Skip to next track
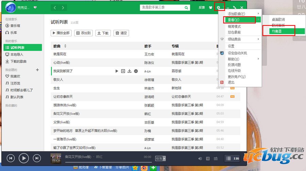 (37, 158)
